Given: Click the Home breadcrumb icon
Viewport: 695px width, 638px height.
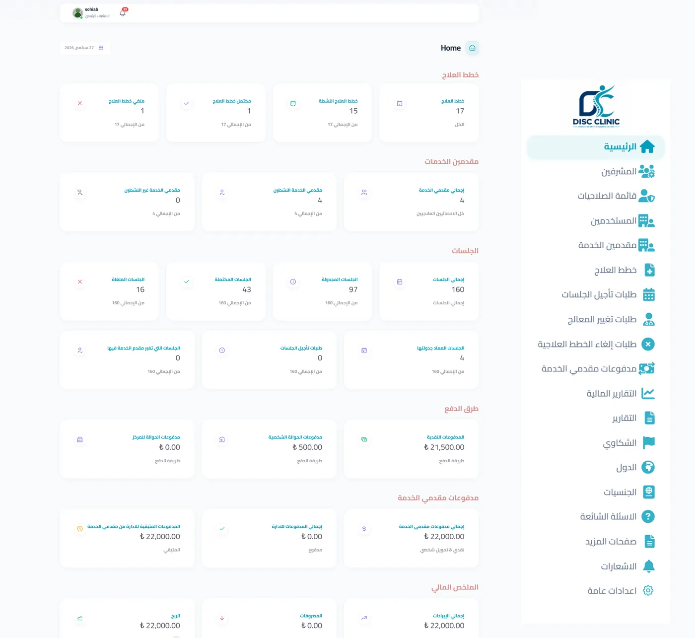Looking at the screenshot, I should [473, 48].
